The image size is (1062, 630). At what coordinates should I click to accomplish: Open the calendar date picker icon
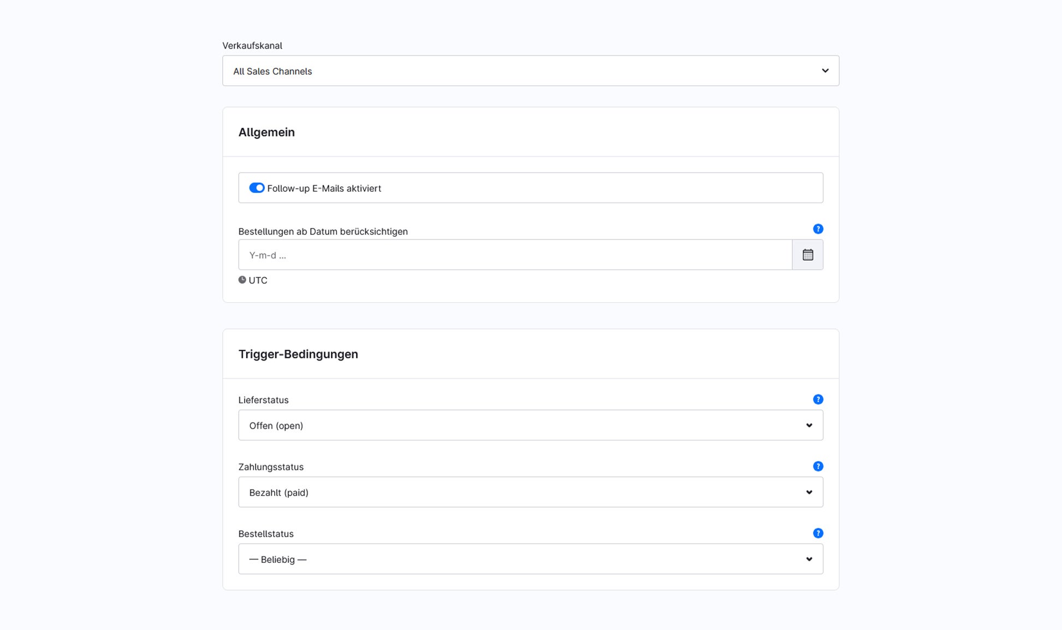point(808,255)
